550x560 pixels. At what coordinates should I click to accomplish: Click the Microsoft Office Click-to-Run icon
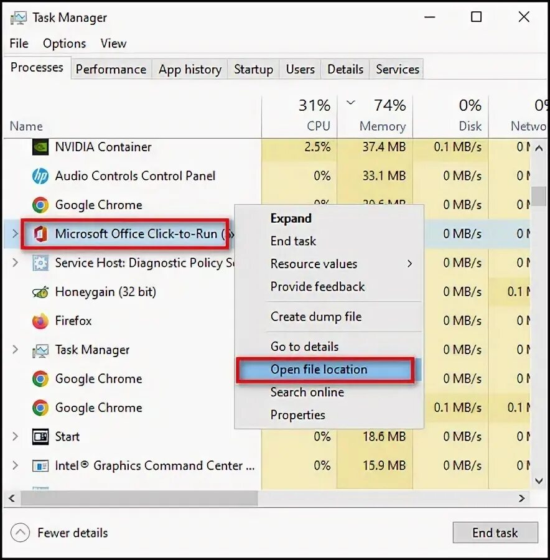(40, 235)
